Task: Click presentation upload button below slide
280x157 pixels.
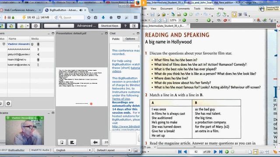Action: 62,143
